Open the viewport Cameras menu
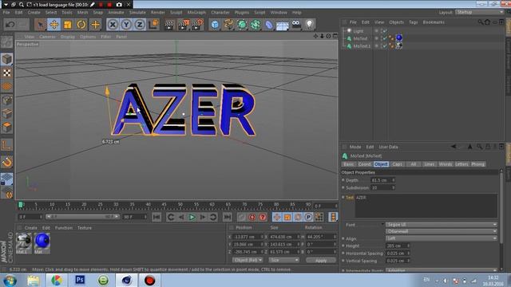This screenshot has width=511, height=287. (47, 37)
